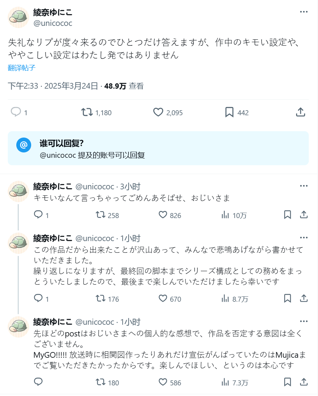Viewport: 318px width, 396px height.
Task: Reply to the last post with 586 likes
Action: 38,382
